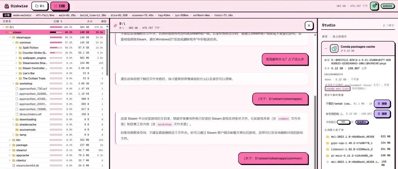Expand the workshop folder
Screen dimensions: 398x169
13,83
